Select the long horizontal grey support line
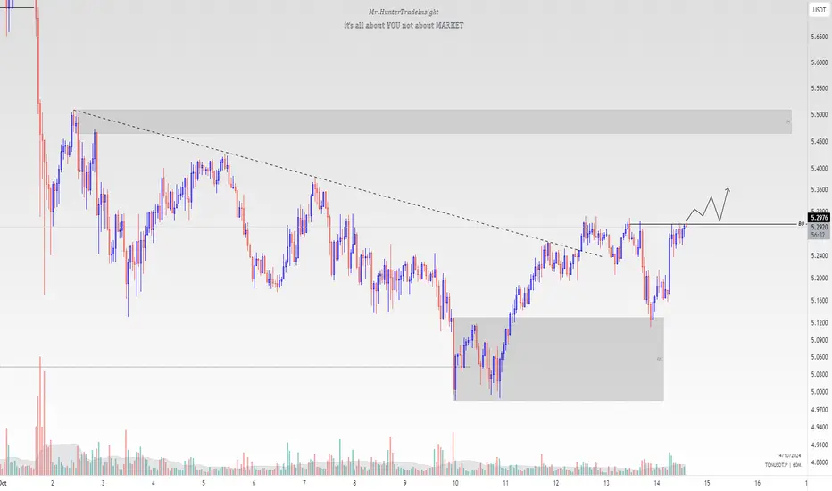Image resolution: width=832 pixels, height=491 pixels. [234, 367]
